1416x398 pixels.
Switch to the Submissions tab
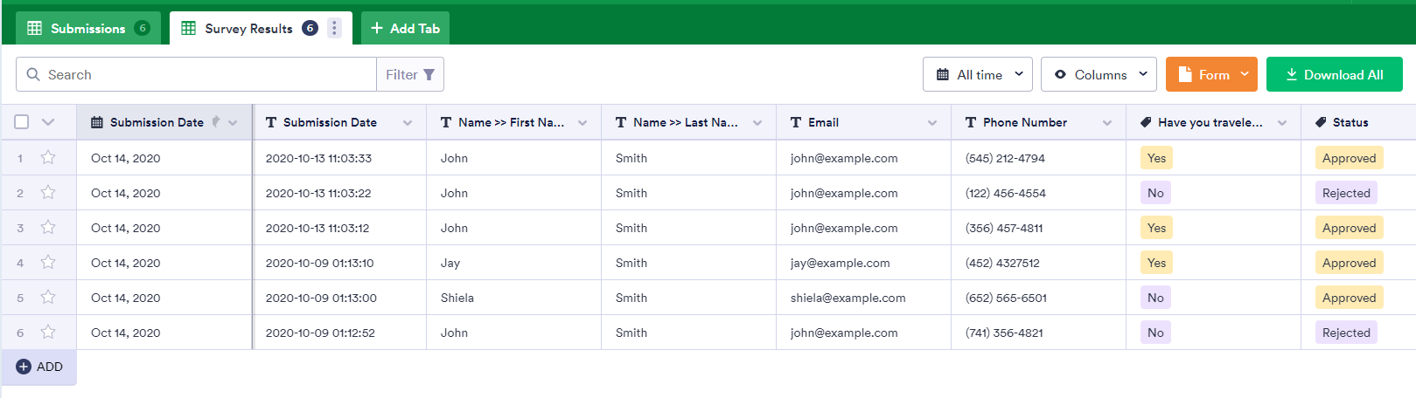87,28
